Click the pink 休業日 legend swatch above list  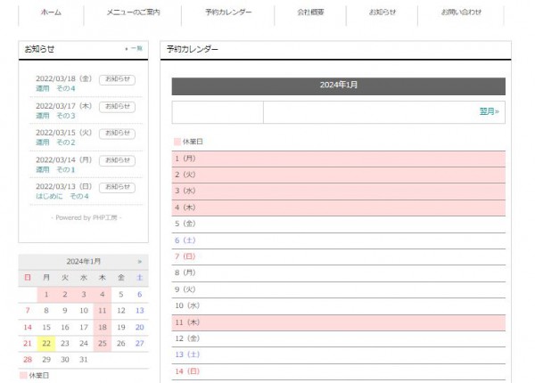click(177, 142)
